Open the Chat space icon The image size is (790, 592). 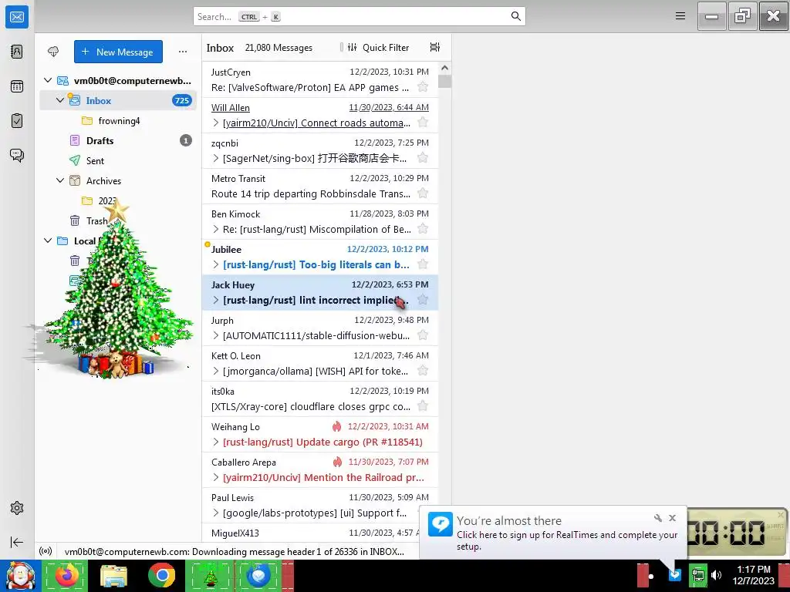[17, 155]
